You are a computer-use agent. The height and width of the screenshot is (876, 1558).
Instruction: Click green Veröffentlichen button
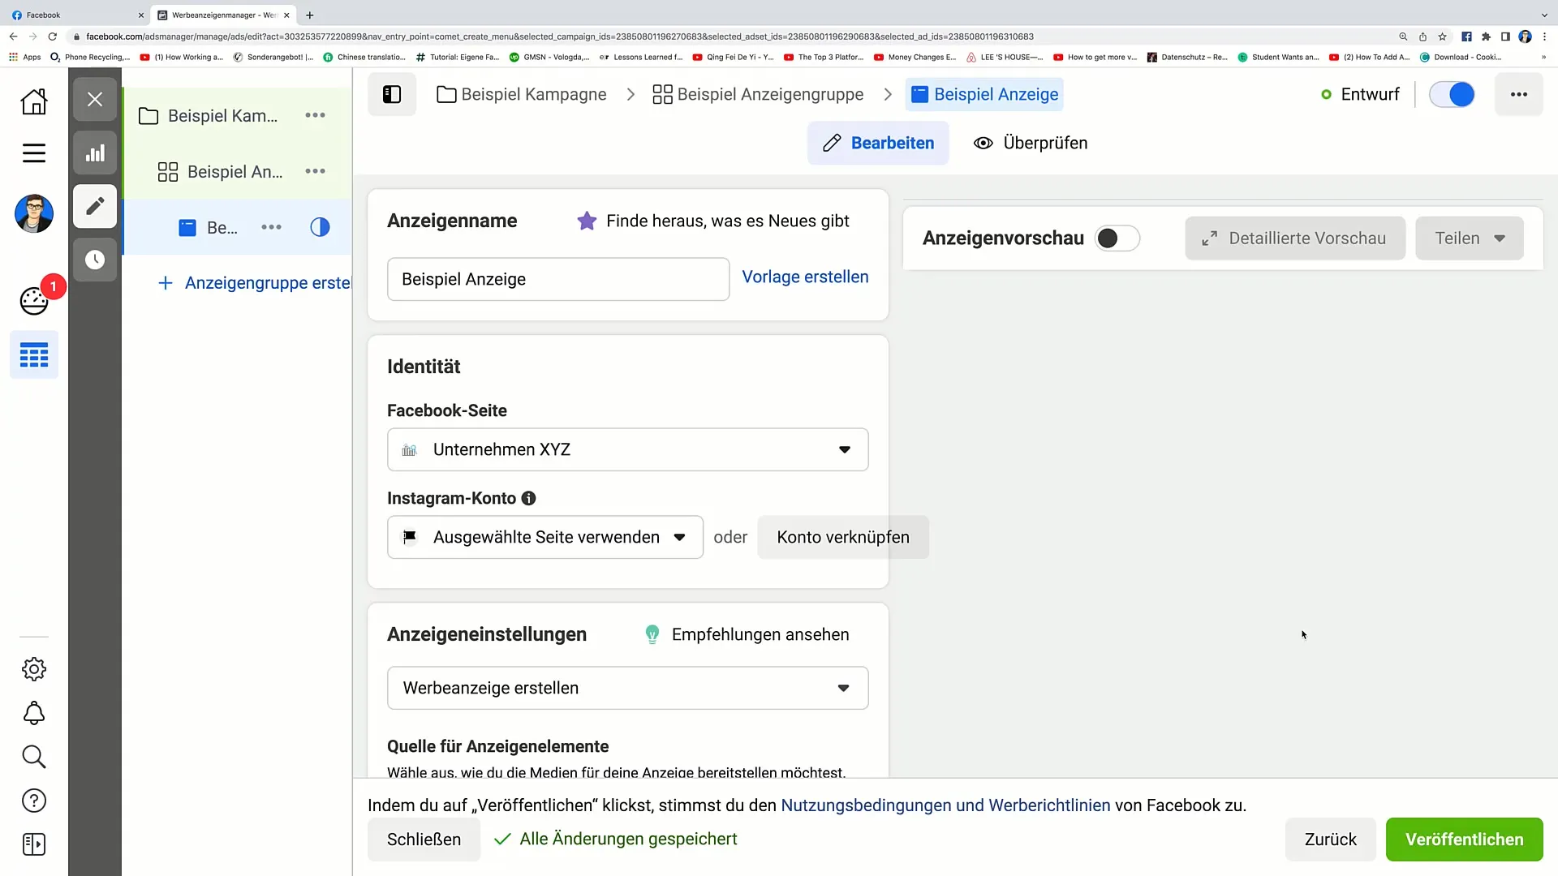[1464, 839]
